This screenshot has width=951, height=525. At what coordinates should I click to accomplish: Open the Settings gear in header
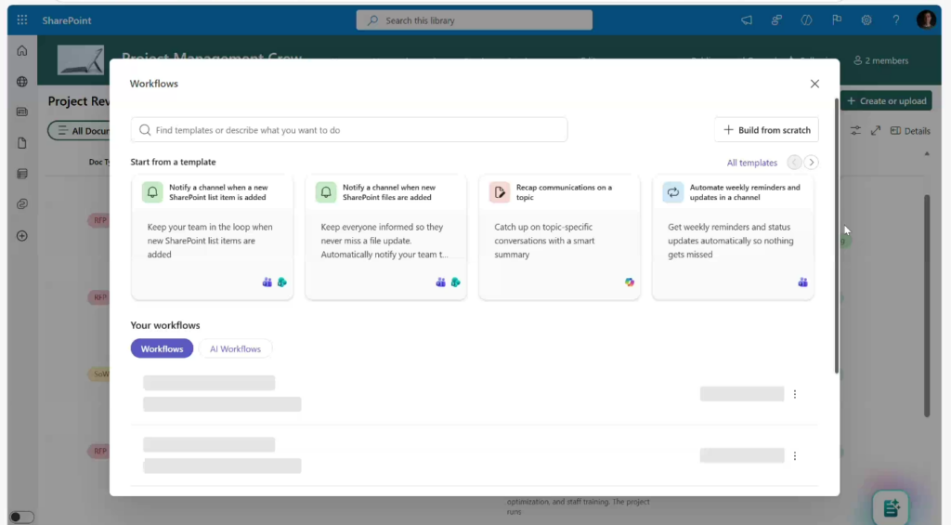tap(866, 20)
